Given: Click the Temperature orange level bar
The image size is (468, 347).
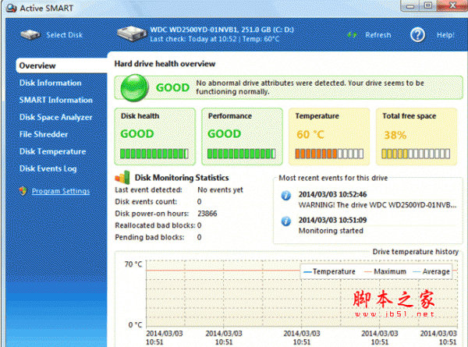Looking at the screenshot, I should pos(329,154).
